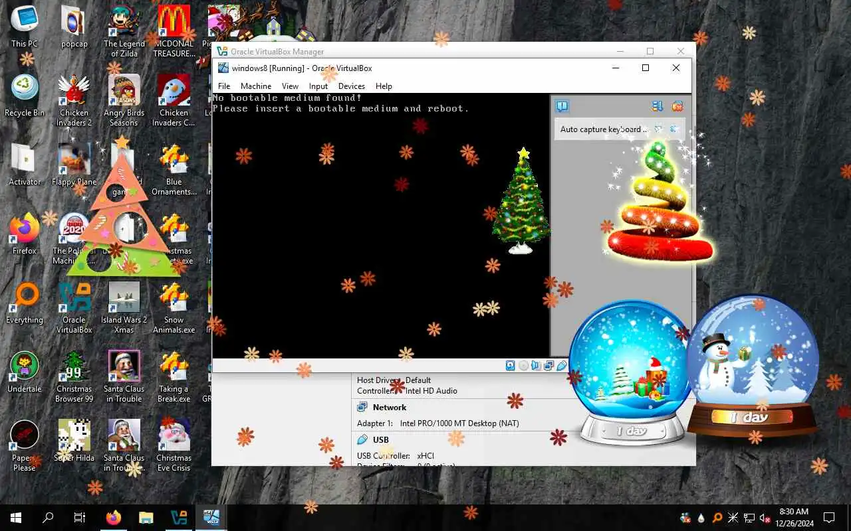This screenshot has height=531, width=851.
Task: Open Snow Animals.exe shortcut
Action: [x=174, y=307]
